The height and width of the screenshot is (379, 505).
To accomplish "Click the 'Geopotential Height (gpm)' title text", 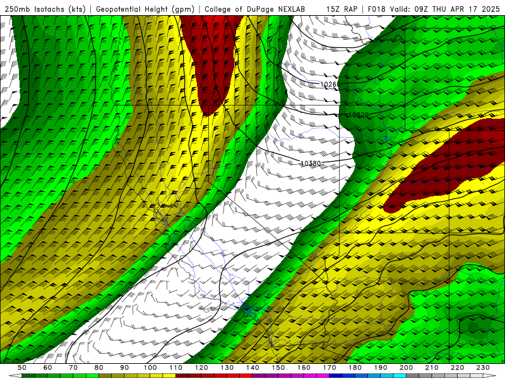I will [145, 9].
